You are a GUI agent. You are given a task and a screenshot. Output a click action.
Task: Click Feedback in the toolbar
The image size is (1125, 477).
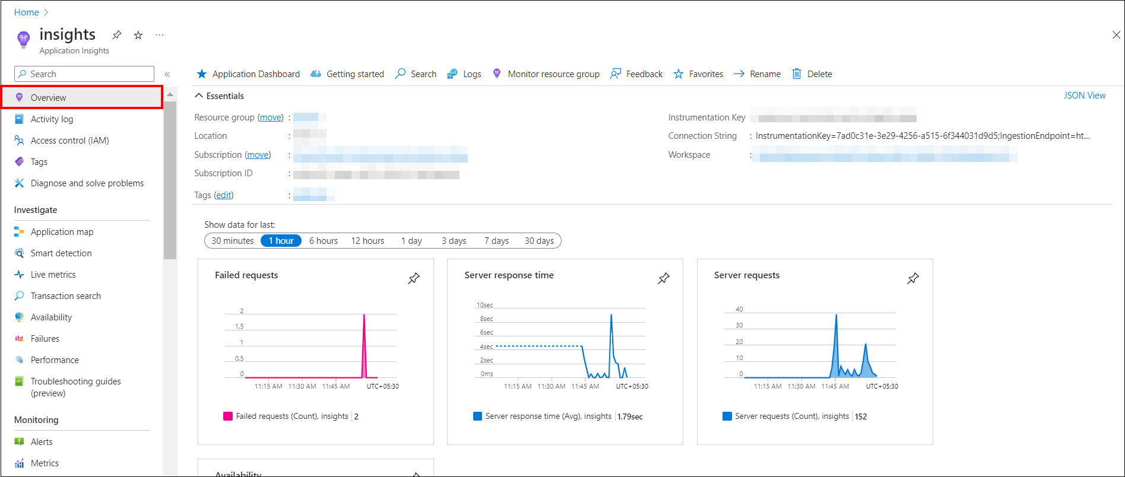point(636,74)
